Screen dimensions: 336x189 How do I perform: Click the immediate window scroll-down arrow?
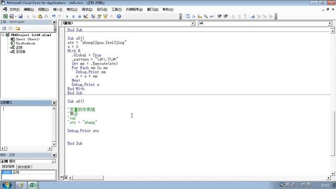(54, 144)
